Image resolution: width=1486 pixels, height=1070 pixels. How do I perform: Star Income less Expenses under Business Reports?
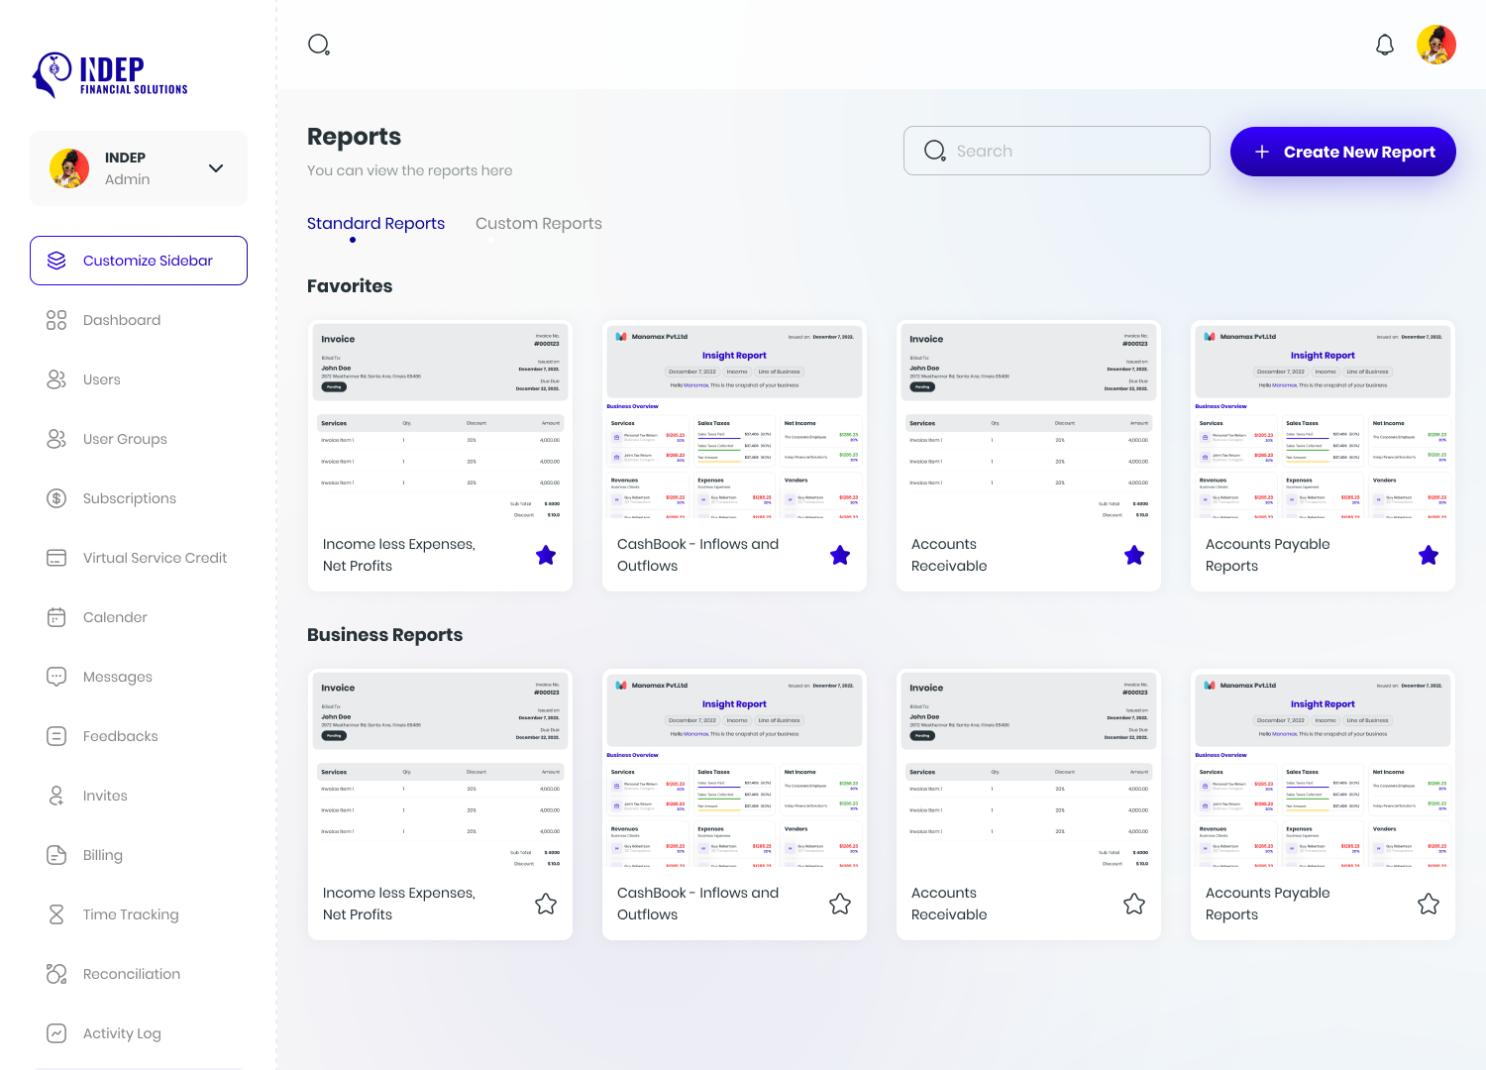click(545, 905)
